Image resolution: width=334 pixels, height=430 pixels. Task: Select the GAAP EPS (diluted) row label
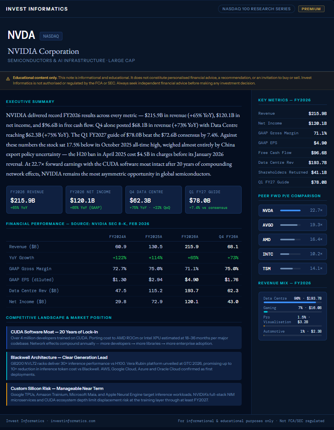point(31,280)
